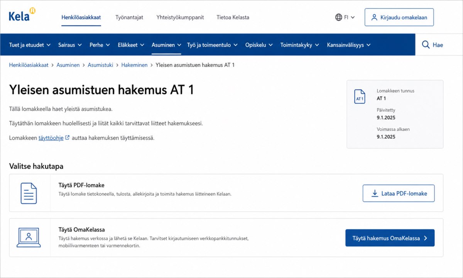Click the globe language icon

click(x=339, y=17)
